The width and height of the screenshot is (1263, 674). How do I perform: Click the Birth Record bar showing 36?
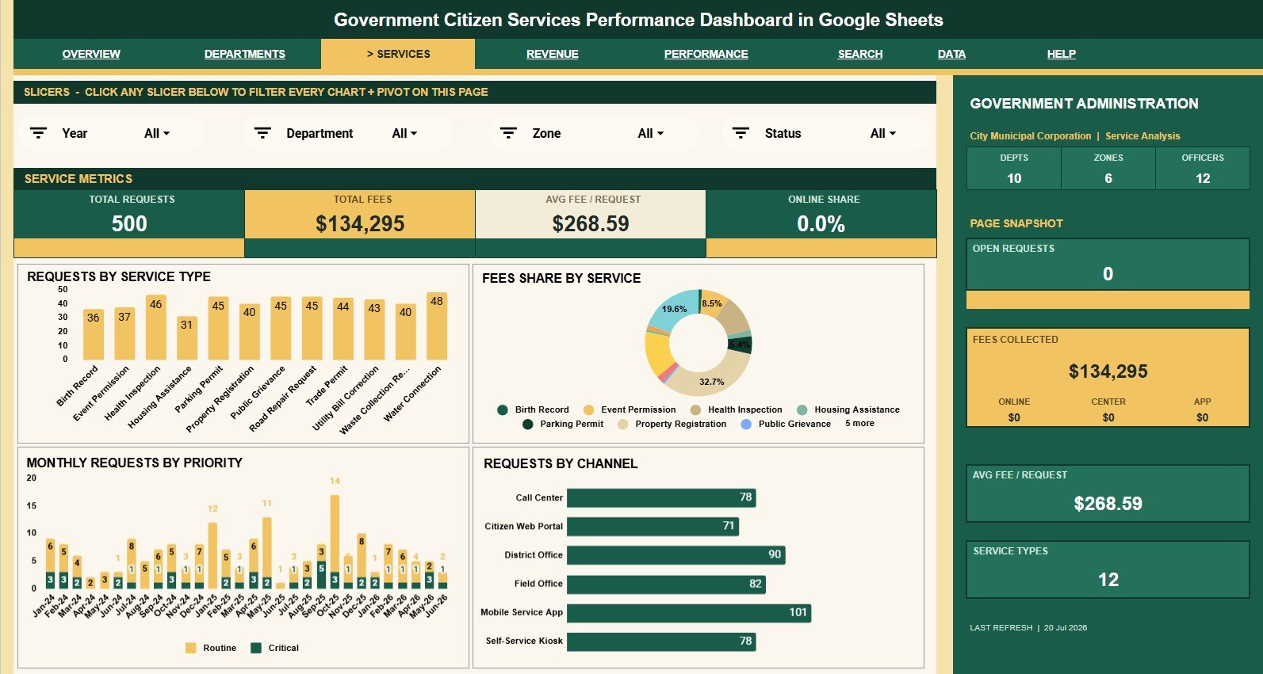click(94, 334)
